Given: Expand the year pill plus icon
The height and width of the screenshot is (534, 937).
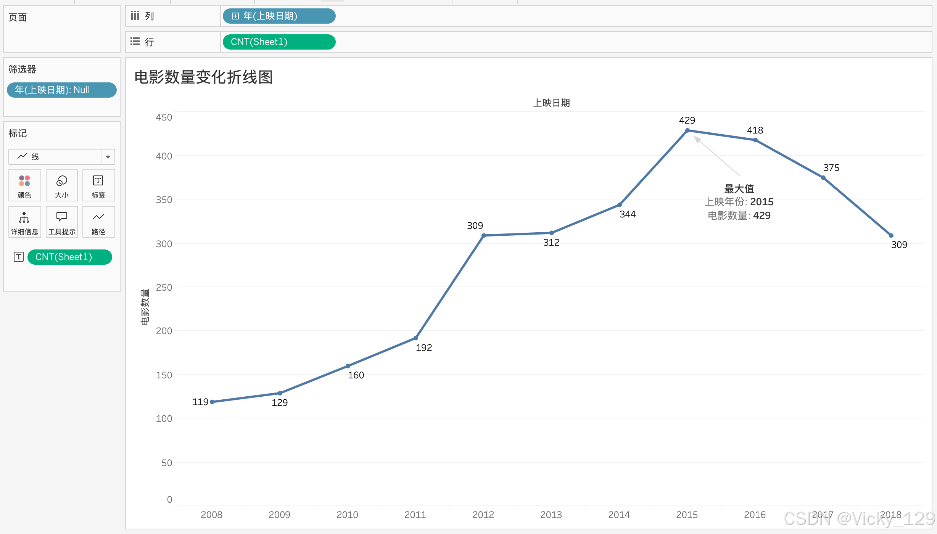Looking at the screenshot, I should pos(235,16).
